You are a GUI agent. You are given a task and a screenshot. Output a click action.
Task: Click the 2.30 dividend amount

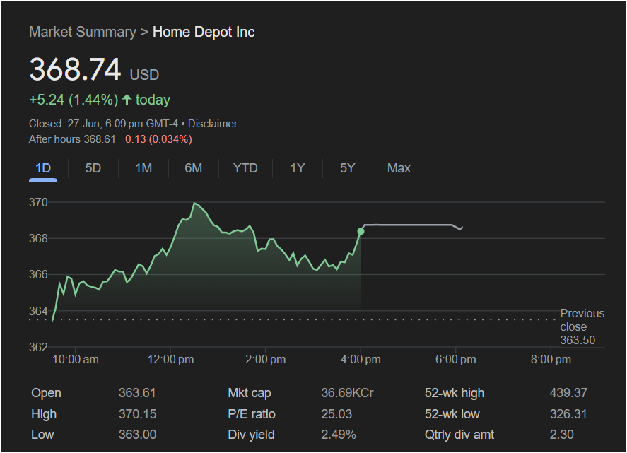click(x=562, y=435)
